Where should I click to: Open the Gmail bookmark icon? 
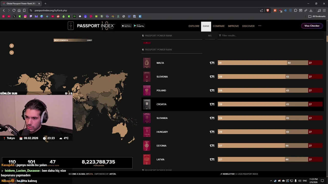click(36, 16)
